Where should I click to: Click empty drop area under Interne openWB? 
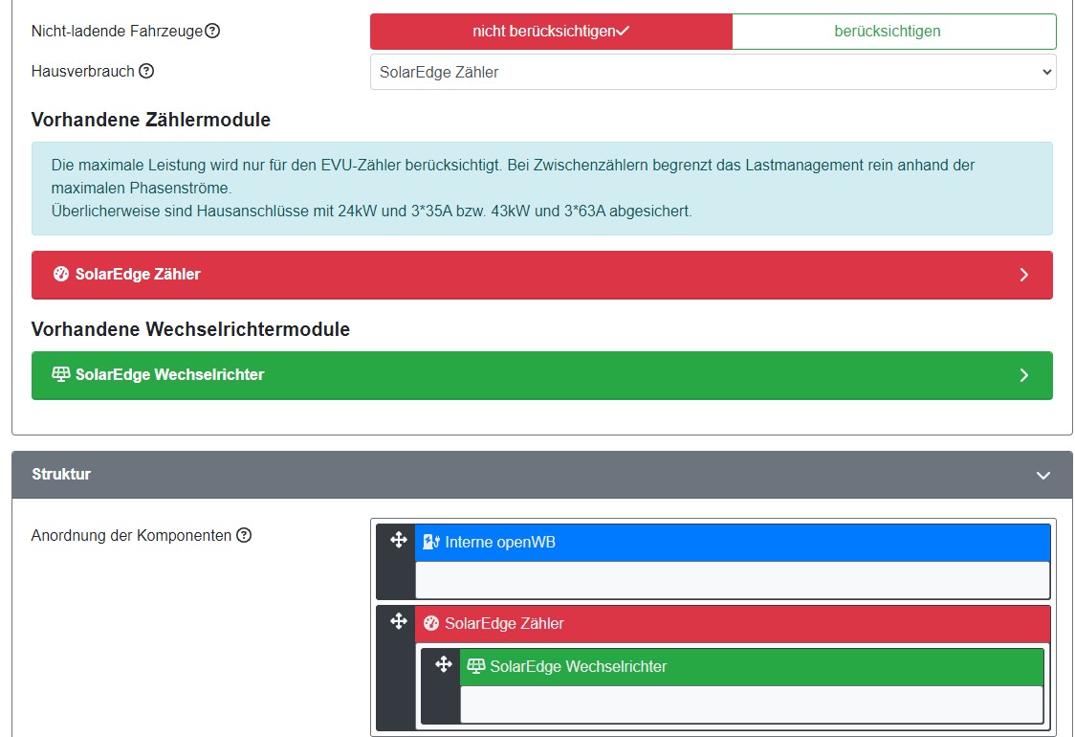coord(733,580)
